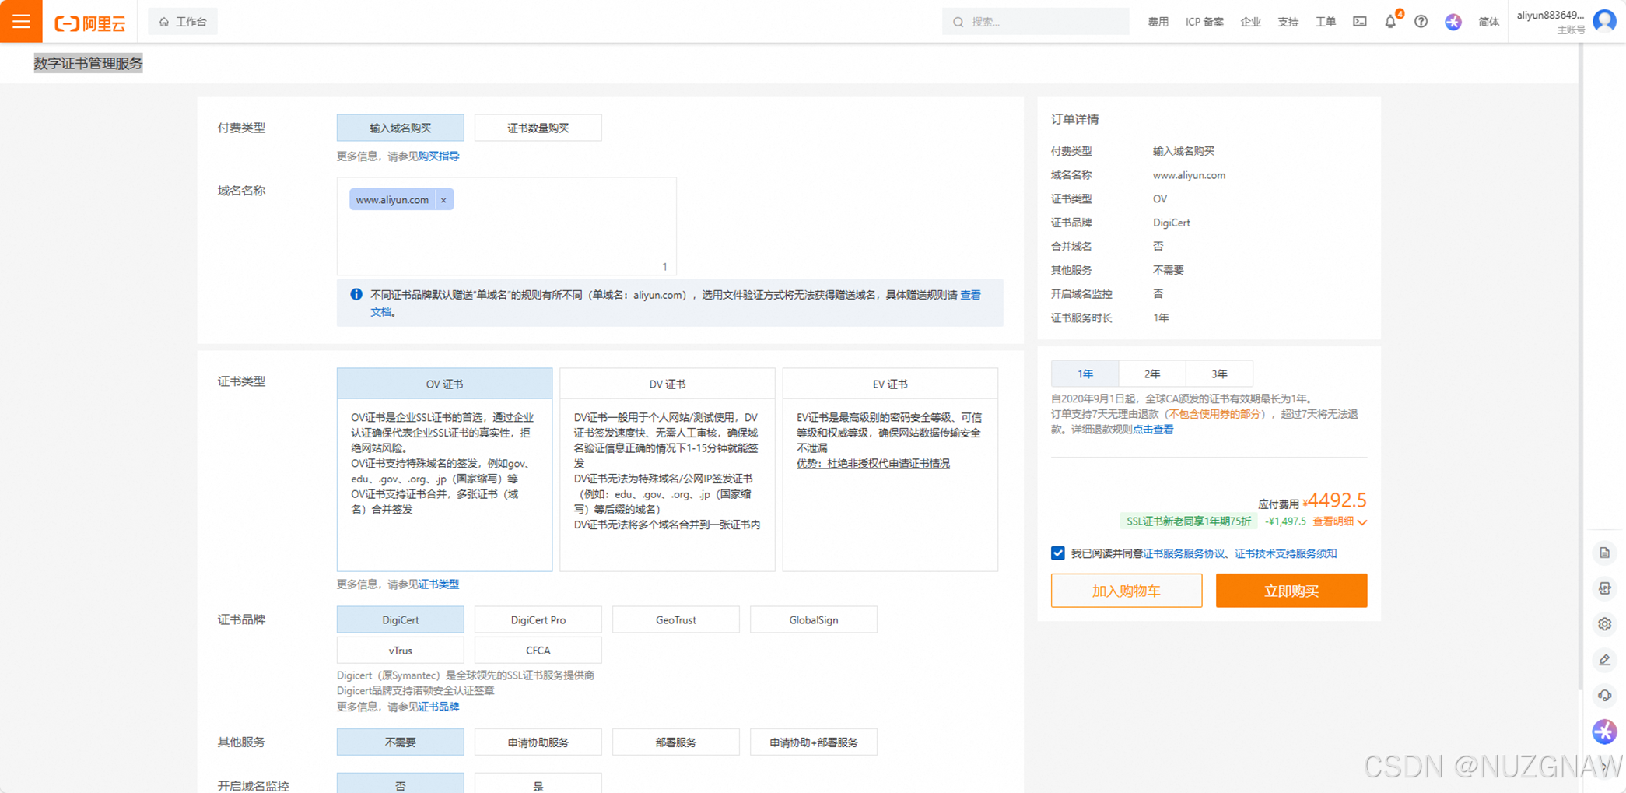Click inside the domain name input area
Image resolution: width=1626 pixels, height=793 pixels.
pos(506,226)
